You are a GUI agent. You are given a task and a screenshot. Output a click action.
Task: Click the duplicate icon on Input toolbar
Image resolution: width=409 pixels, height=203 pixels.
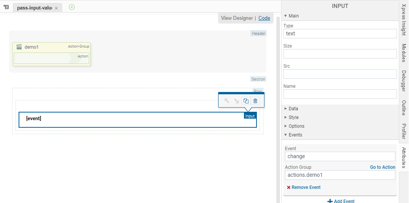point(246,101)
